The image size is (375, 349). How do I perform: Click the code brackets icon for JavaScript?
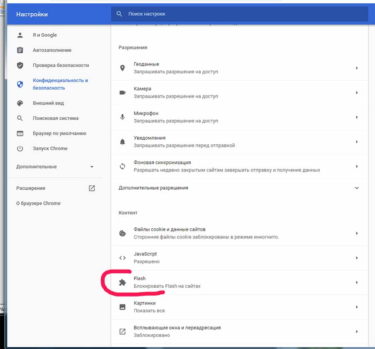pyautogui.click(x=122, y=258)
